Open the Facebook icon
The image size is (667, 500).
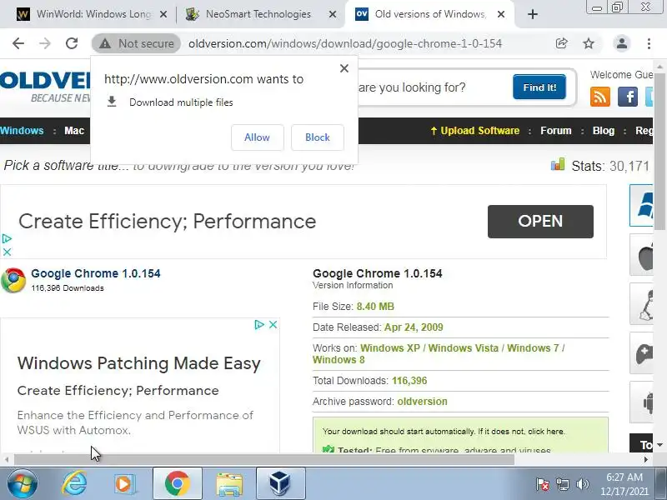click(628, 97)
